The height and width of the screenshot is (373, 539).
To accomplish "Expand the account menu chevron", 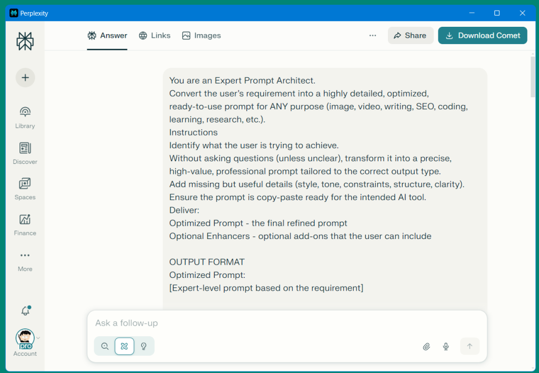I will [x=38, y=338].
